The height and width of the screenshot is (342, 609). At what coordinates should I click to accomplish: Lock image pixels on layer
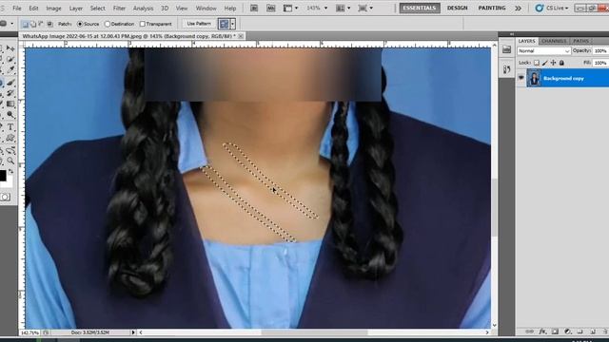[545, 63]
